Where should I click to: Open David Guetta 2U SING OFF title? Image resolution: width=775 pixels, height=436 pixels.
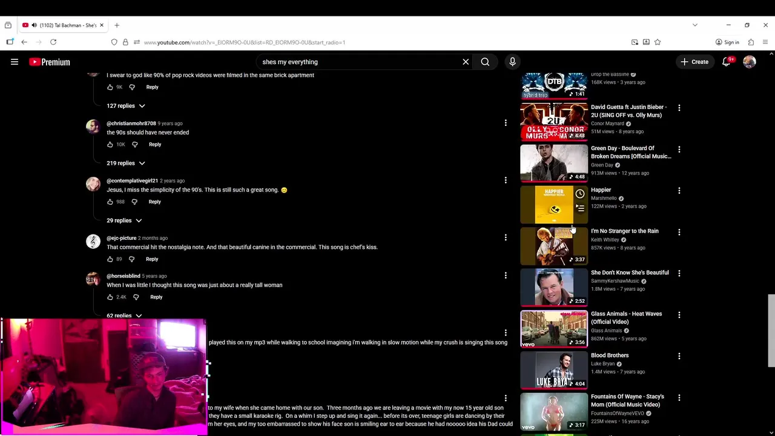(x=629, y=111)
